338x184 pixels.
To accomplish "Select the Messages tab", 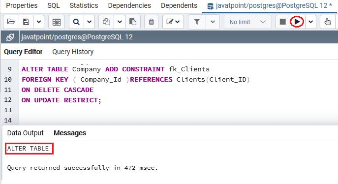I will (70, 133).
